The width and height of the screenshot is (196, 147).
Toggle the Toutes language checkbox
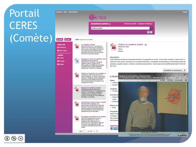point(58,58)
